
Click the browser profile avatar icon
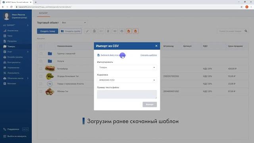click(247, 7)
